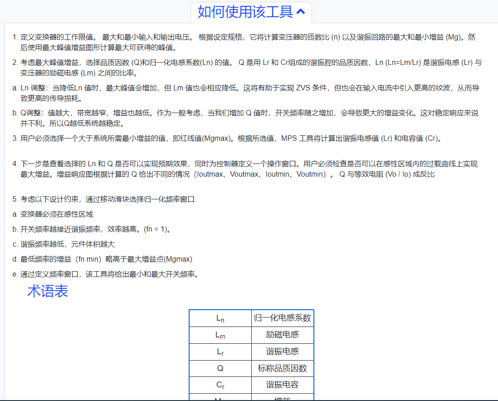The height and width of the screenshot is (401, 498).
Task: Select the Lm cell in the glossary table
Action: click(220, 335)
